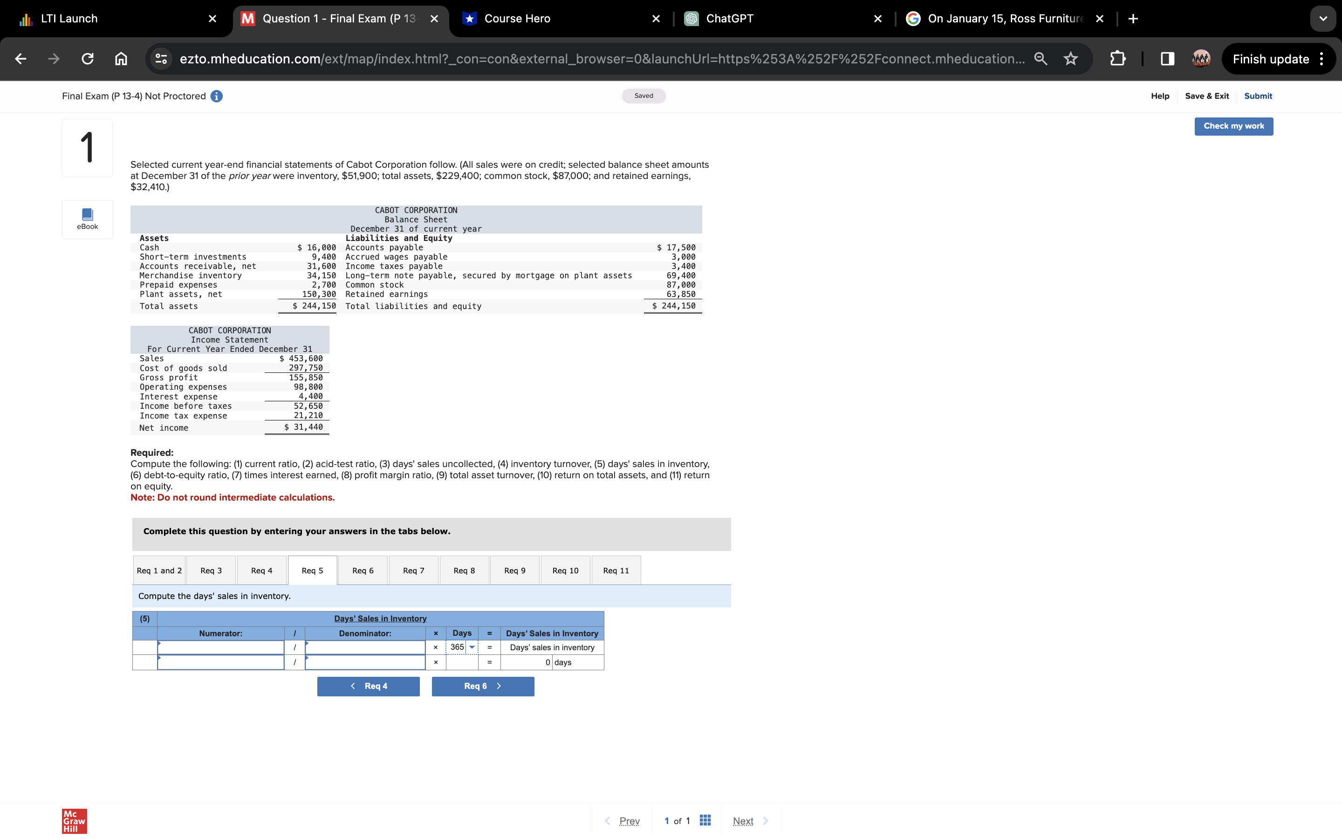
Task: Click the grid icon beside page navigation
Action: tap(704, 820)
